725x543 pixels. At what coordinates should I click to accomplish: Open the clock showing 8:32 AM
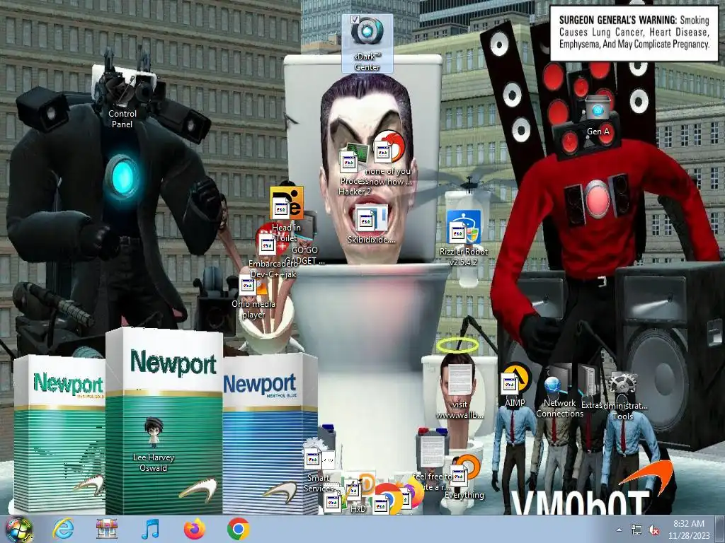[688, 530]
